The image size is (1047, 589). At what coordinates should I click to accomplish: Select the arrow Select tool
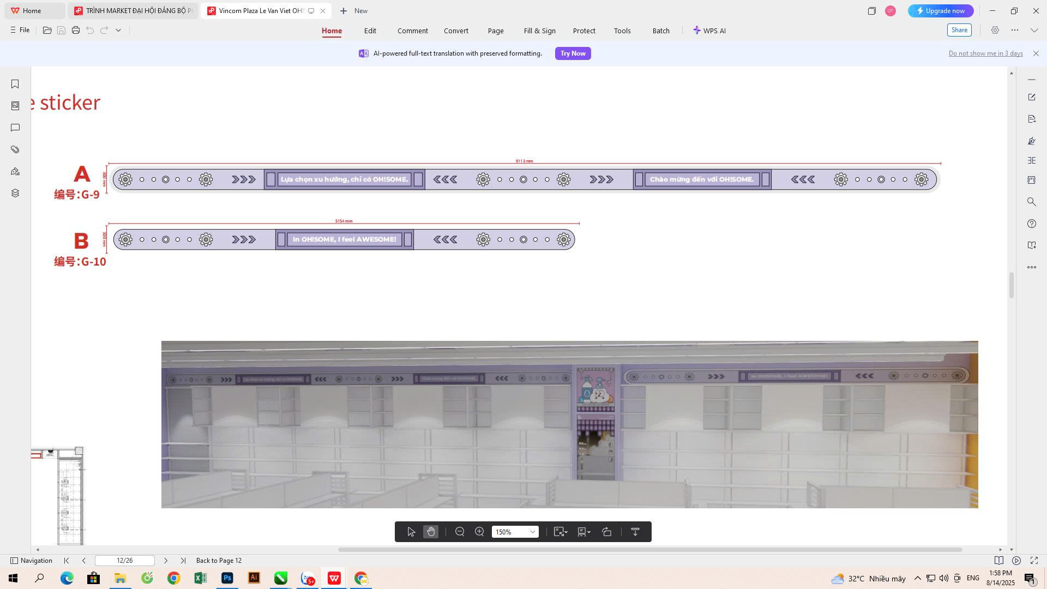411,532
